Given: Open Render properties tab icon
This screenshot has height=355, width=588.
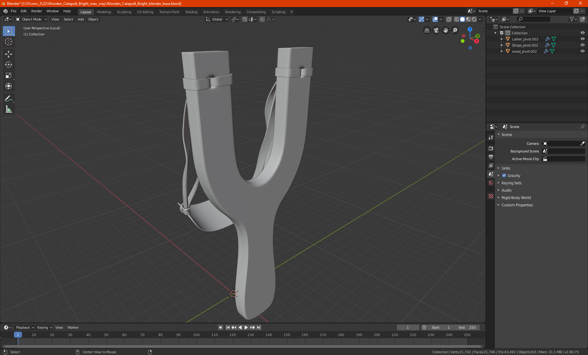Looking at the screenshot, I should [491, 148].
